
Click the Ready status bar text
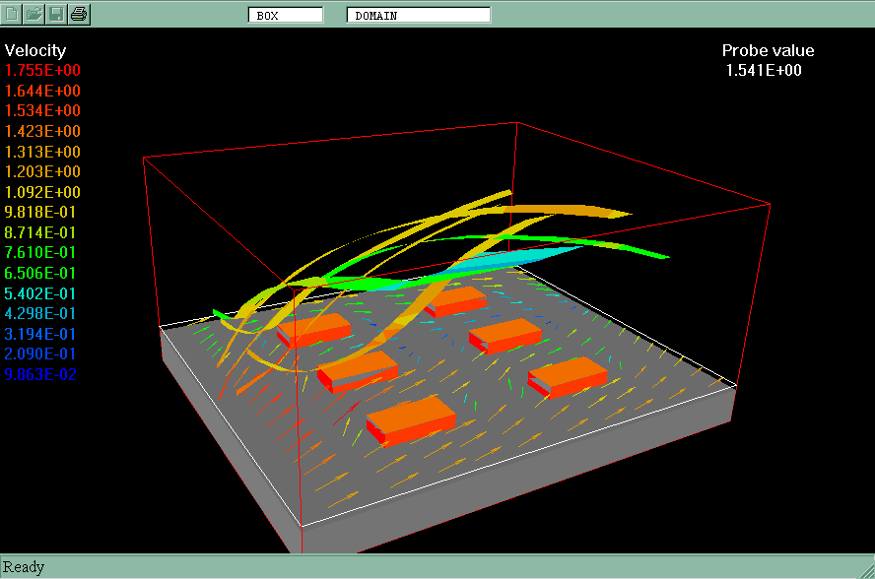pos(24,567)
